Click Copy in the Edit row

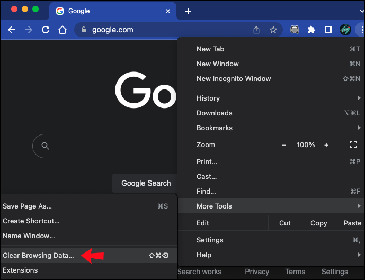tap(319, 223)
